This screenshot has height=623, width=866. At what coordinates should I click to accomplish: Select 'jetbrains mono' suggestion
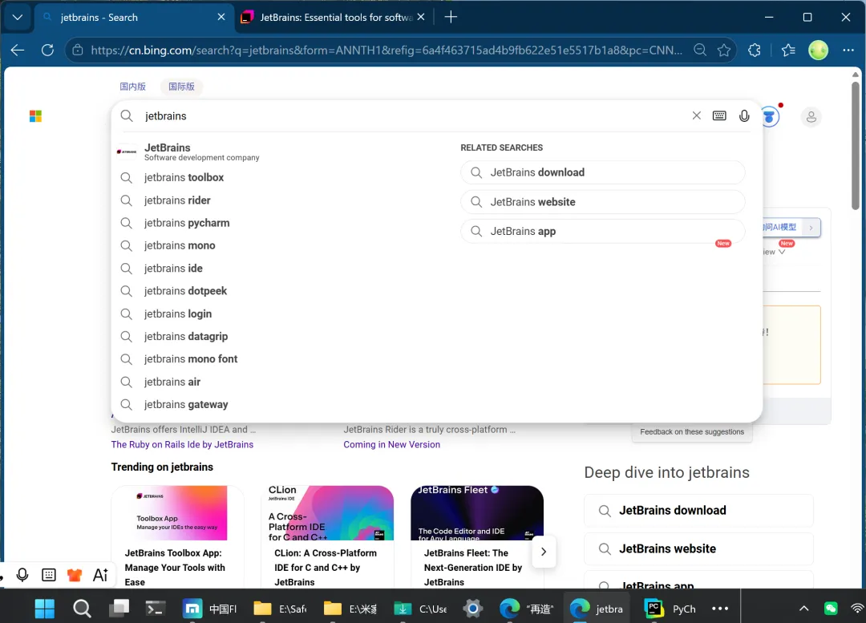(281, 245)
